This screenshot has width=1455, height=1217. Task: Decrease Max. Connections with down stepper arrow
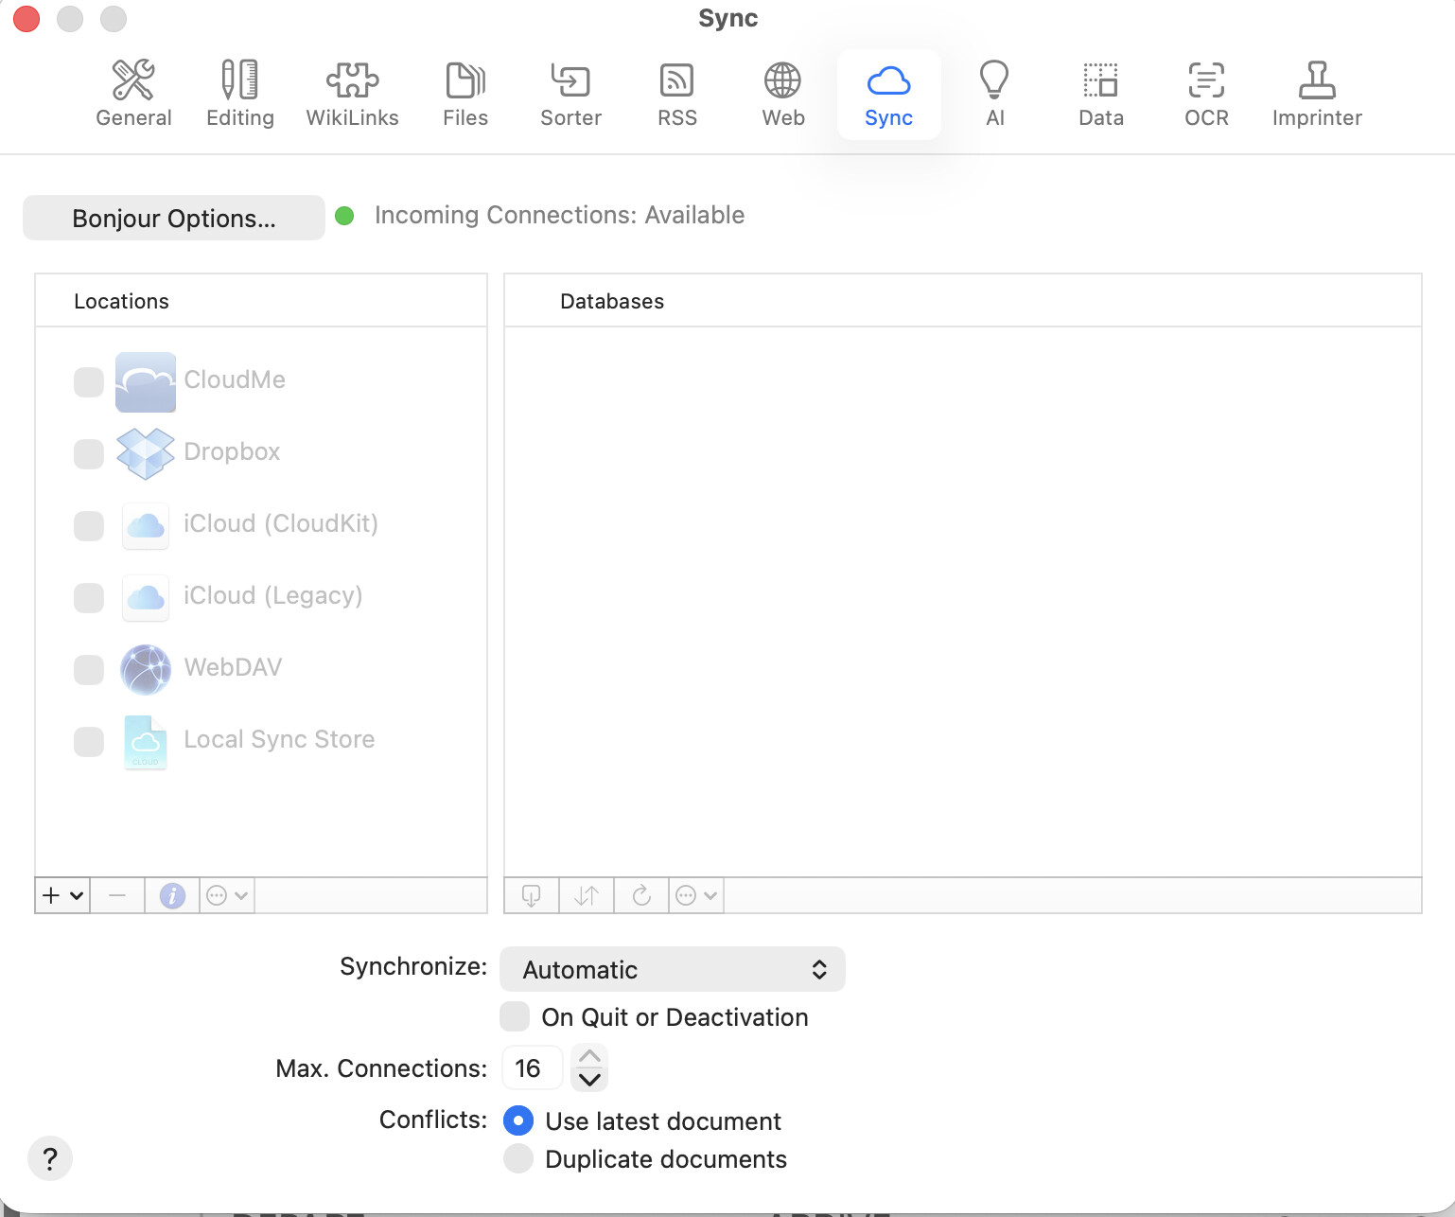tap(589, 1080)
